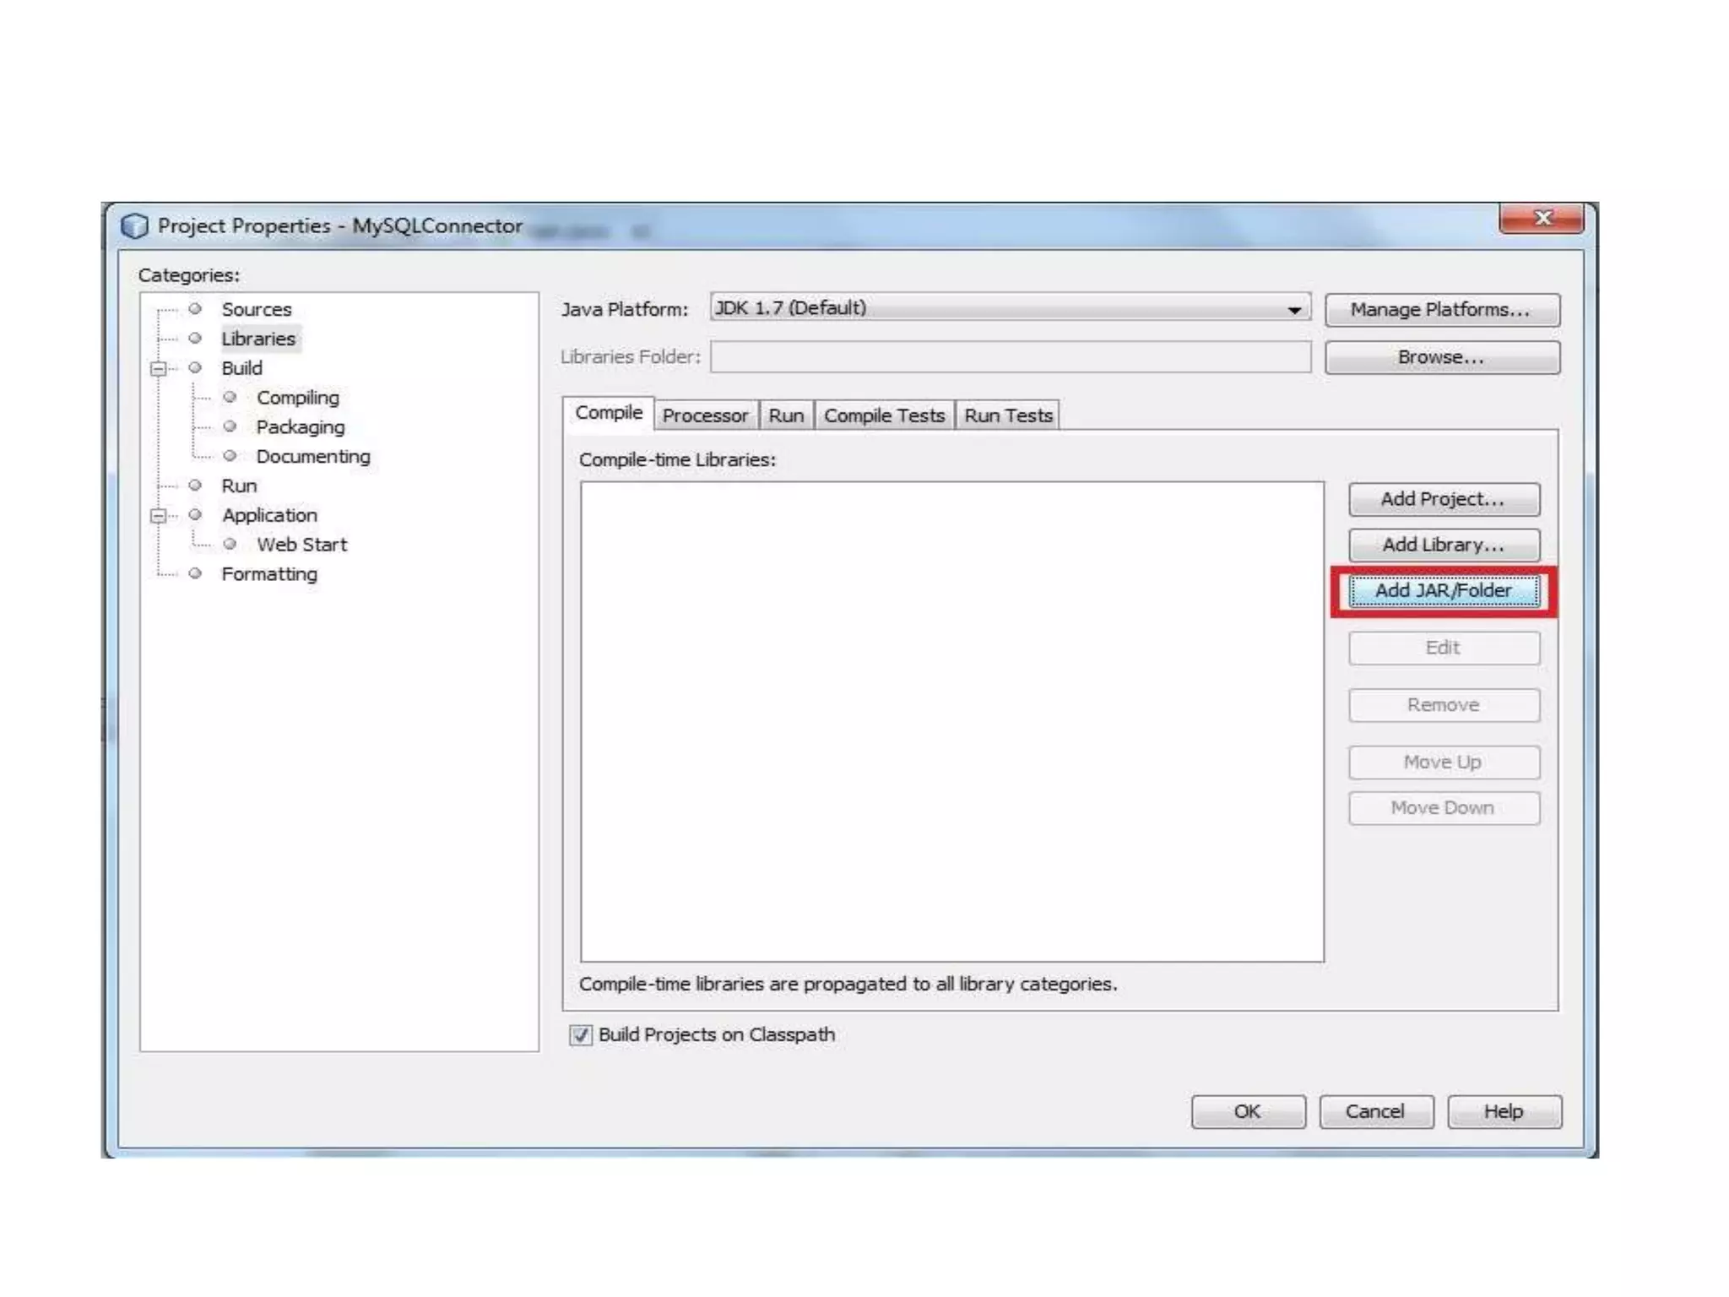
Task: Click the Add Library button
Action: pyautogui.click(x=1443, y=545)
